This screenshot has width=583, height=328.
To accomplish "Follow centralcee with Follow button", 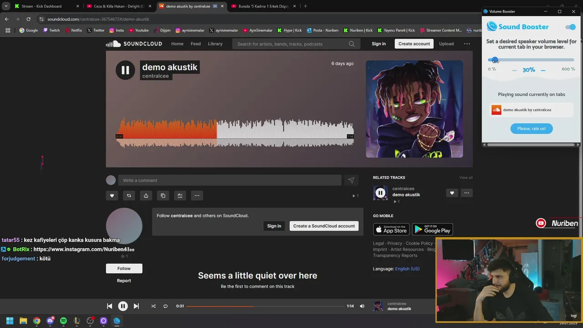I will 124,268.
